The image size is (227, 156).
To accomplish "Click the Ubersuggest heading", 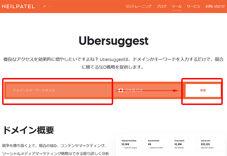I will coord(113,41).
